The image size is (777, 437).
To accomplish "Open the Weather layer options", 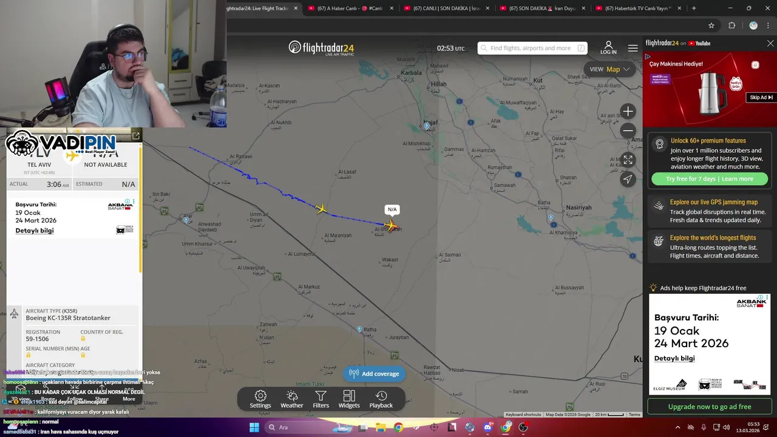I will 291,399.
